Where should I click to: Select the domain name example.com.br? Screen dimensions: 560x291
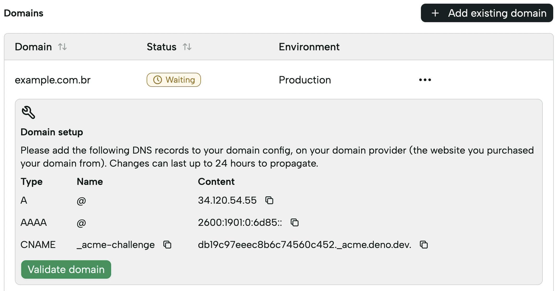pos(53,80)
